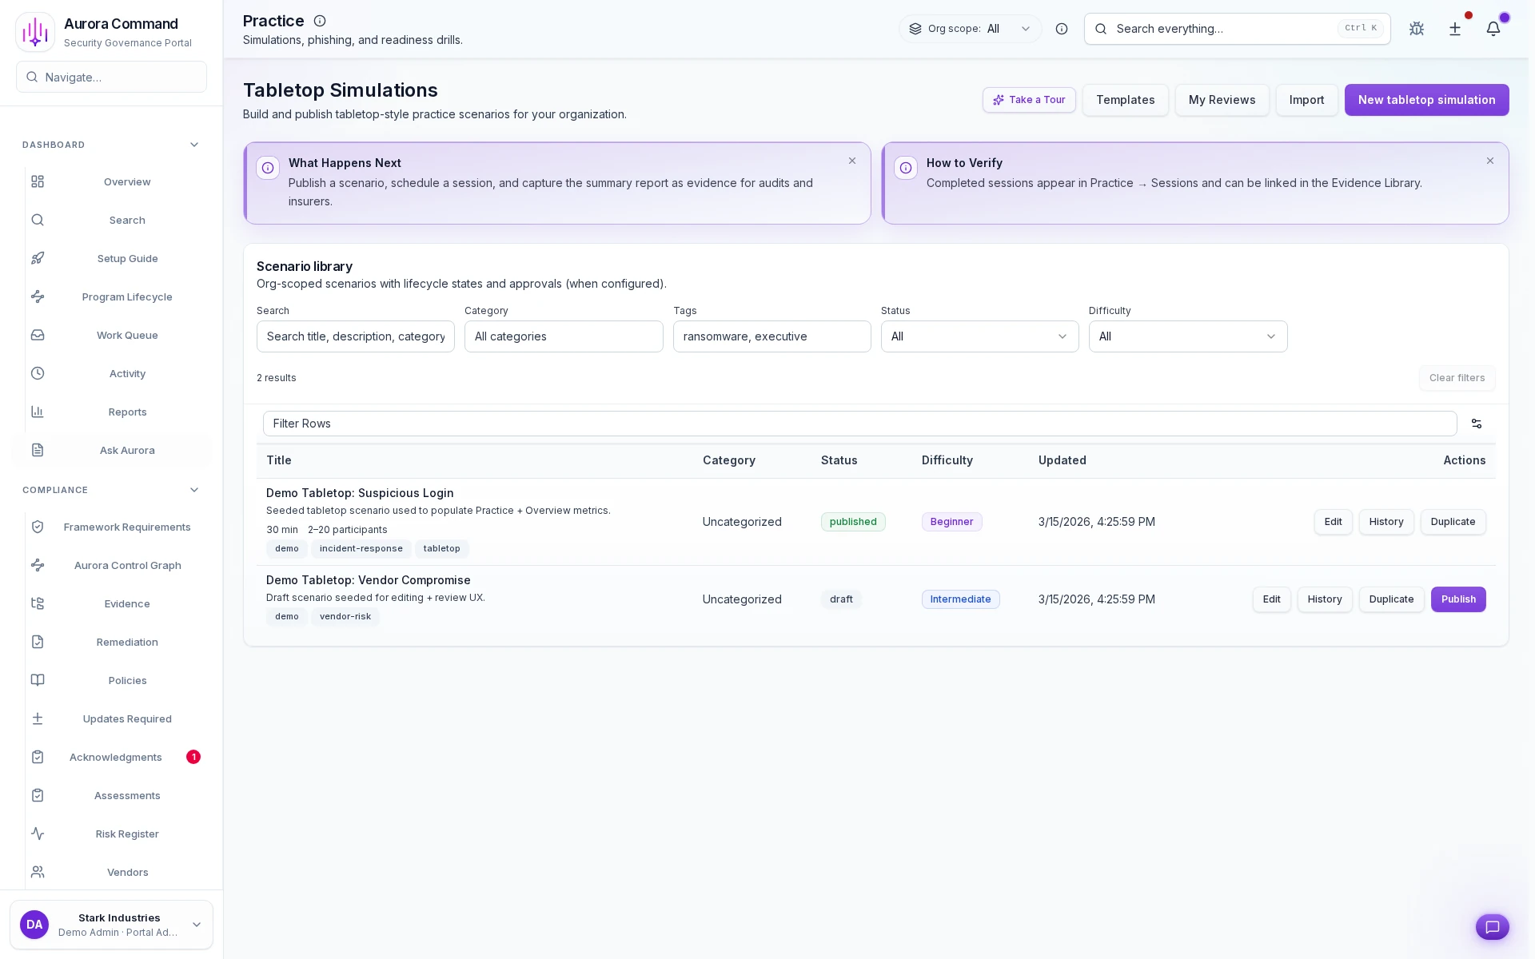
Task: Select Work Queue in the Dashboard sidebar
Action: pos(127,335)
